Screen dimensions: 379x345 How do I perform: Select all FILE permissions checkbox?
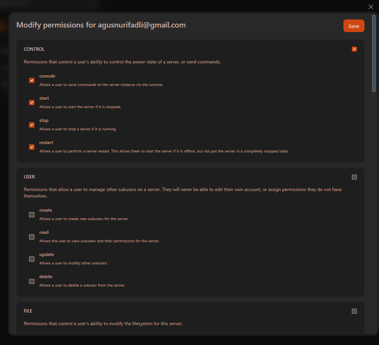click(x=354, y=311)
